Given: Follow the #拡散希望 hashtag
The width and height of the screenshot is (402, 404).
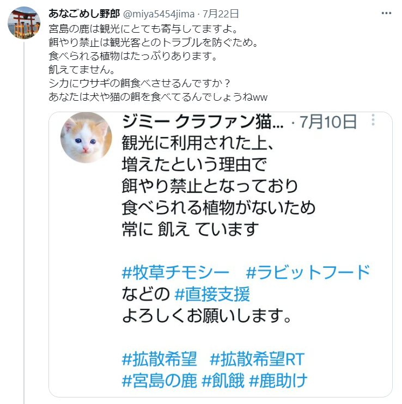Looking at the screenshot, I should tap(159, 359).
